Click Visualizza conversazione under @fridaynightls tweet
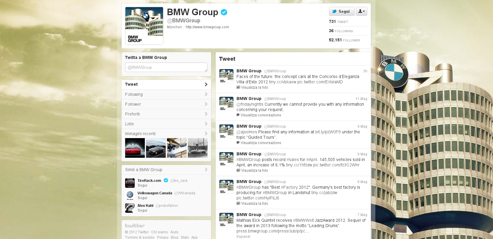This screenshot has width=493, height=239. 261,115
